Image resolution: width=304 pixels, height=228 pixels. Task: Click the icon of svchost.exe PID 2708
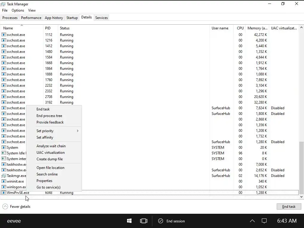coord(4,97)
